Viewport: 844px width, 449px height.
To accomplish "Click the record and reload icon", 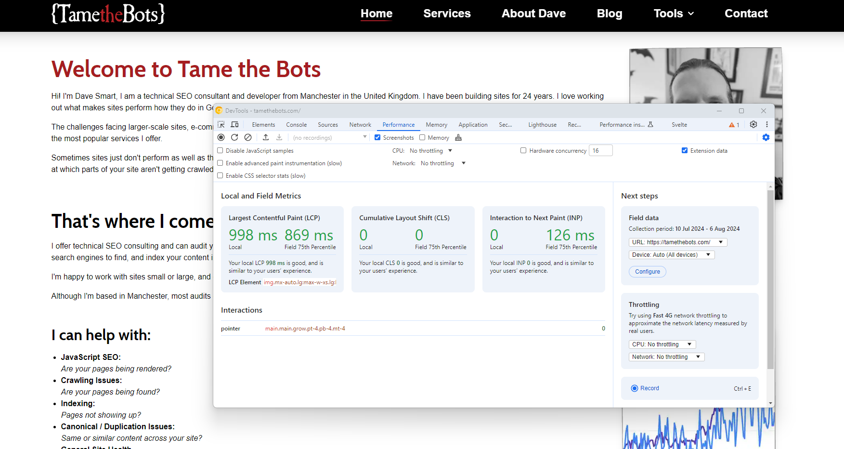I will [x=234, y=137].
